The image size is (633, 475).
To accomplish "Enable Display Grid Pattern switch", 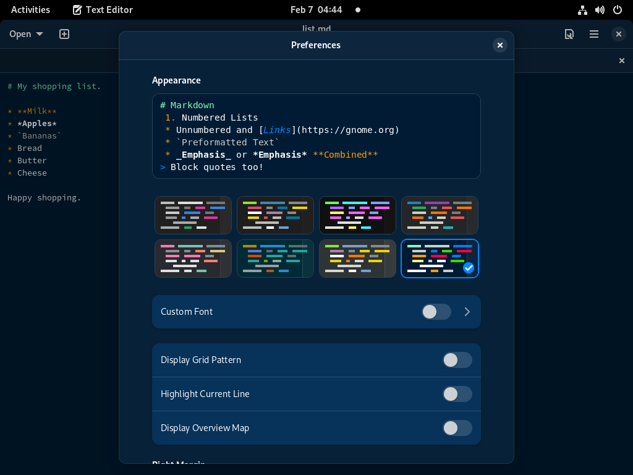I will click(457, 360).
